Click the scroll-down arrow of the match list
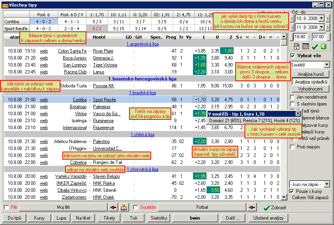 click(x=284, y=197)
